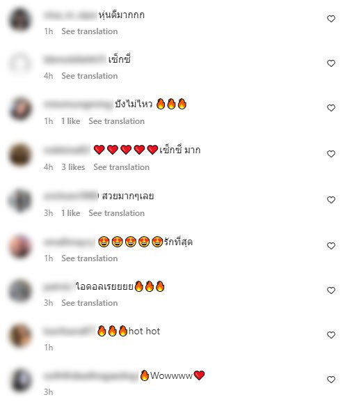See translation of "หุ่นดีมากกก" comment
The width and height of the screenshot is (343, 404).
point(90,31)
